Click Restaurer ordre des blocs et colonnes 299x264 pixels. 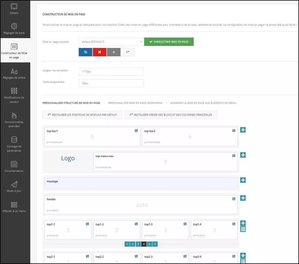click(171, 115)
